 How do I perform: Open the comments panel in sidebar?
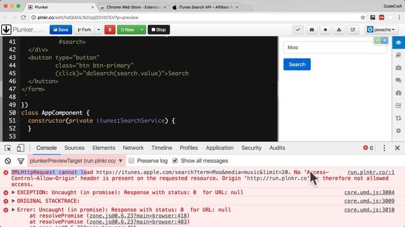tap(398, 80)
